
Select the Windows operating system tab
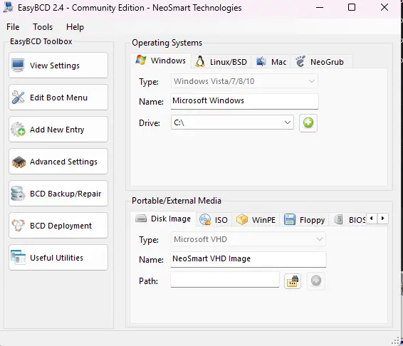(x=161, y=61)
